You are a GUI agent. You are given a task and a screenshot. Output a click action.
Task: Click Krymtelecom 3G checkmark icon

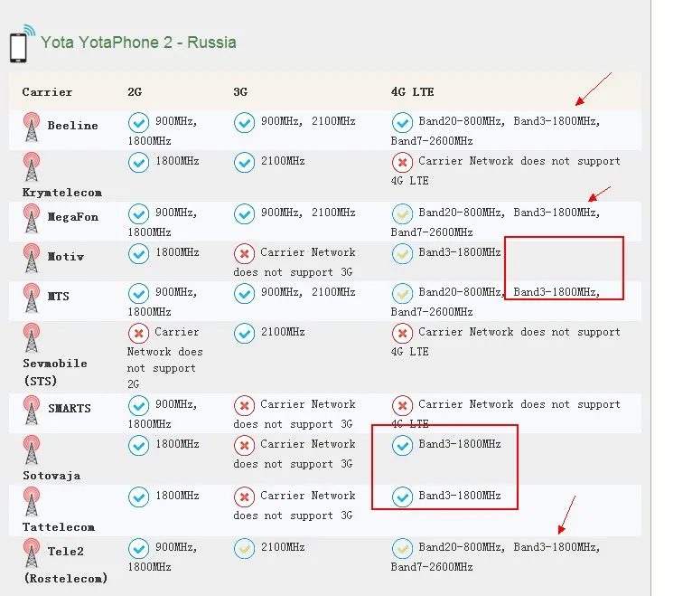pos(244,162)
